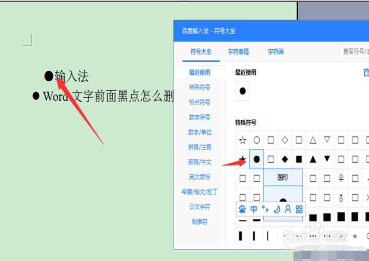
Task: Open the 日文字符 category
Action: 199,207
